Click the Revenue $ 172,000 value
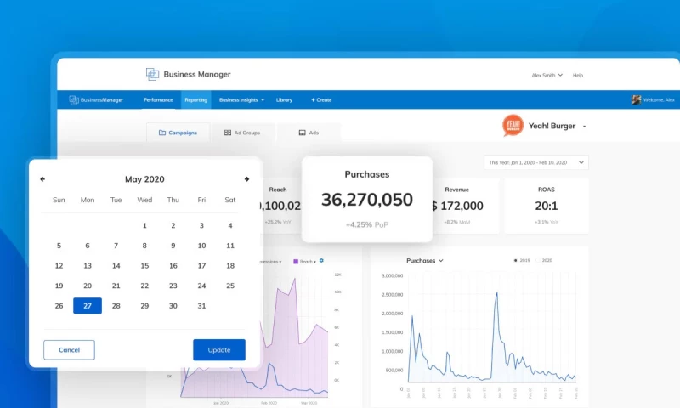Image resolution: width=680 pixels, height=408 pixels. (457, 206)
